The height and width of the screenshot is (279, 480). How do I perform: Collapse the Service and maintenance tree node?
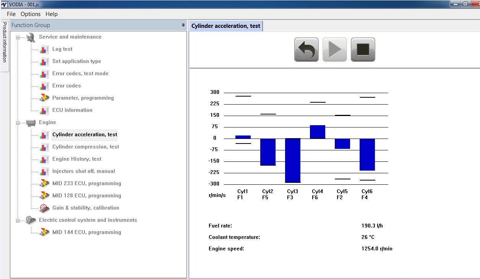point(18,37)
